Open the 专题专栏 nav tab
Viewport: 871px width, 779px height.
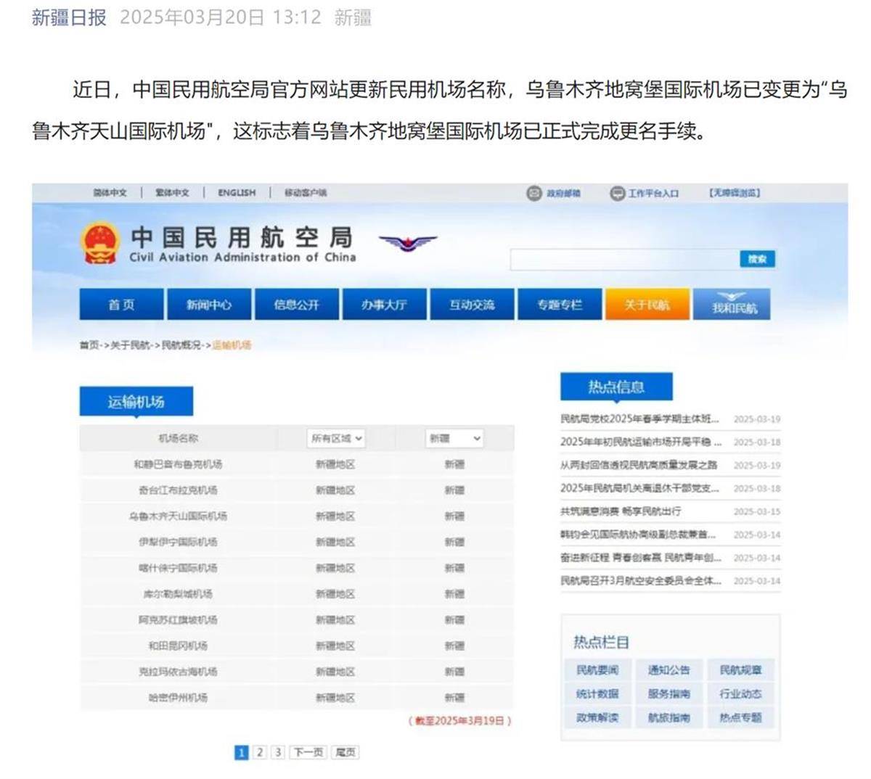[560, 305]
